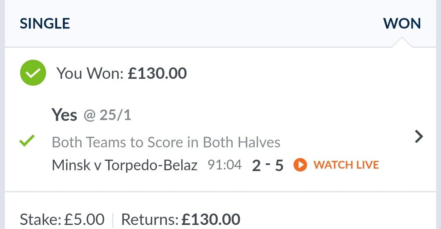This screenshot has width=441, height=229.
Task: Click the You Won: £130.00 message
Action: click(x=122, y=73)
